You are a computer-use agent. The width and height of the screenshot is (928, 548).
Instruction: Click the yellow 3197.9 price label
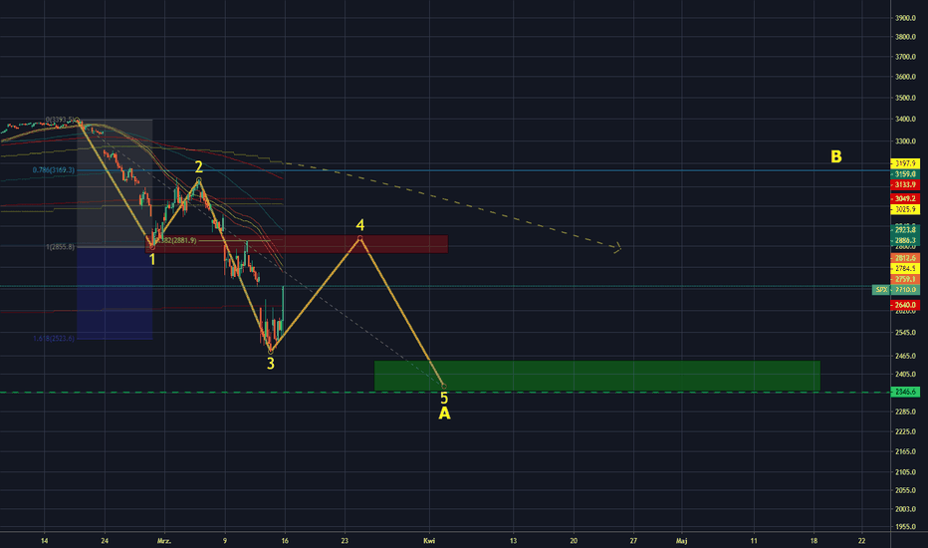point(905,163)
